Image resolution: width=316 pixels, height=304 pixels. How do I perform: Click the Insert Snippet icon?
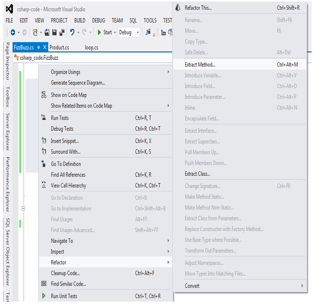click(44, 140)
